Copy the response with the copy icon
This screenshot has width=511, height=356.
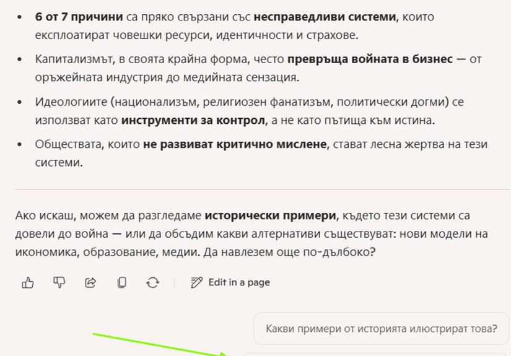point(122,283)
